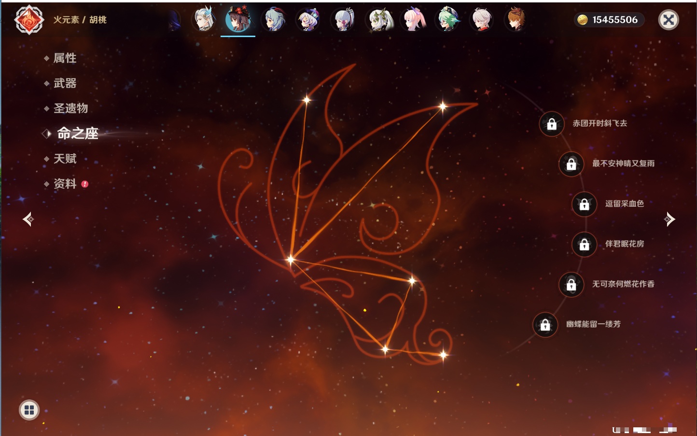This screenshot has width=697, height=436.
Task: Click the lock icon for 逗留采血色
Action: (x=584, y=204)
